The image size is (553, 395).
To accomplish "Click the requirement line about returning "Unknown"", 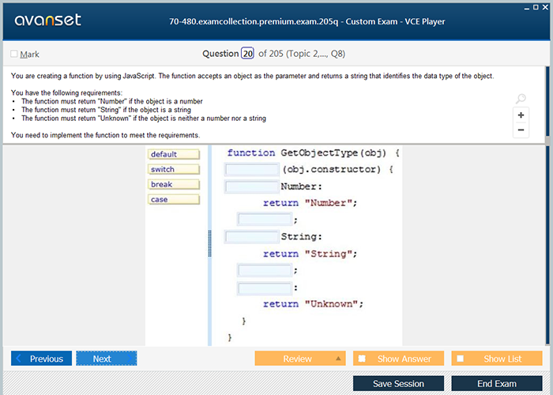I will click(144, 118).
